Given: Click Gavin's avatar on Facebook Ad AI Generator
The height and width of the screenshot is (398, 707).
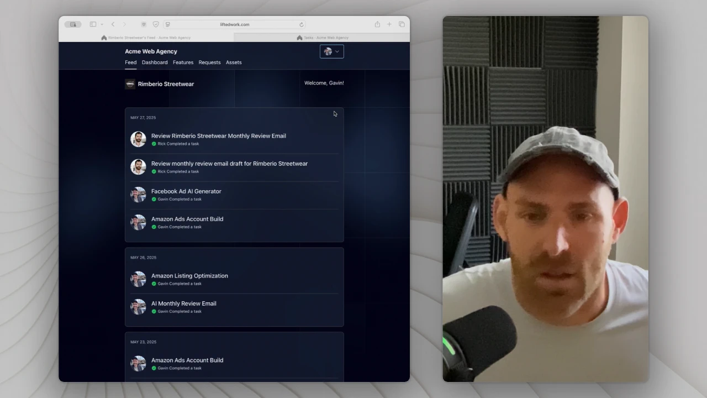Looking at the screenshot, I should [138, 195].
